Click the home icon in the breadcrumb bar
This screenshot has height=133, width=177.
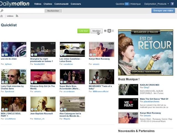click(x=1, y=16)
